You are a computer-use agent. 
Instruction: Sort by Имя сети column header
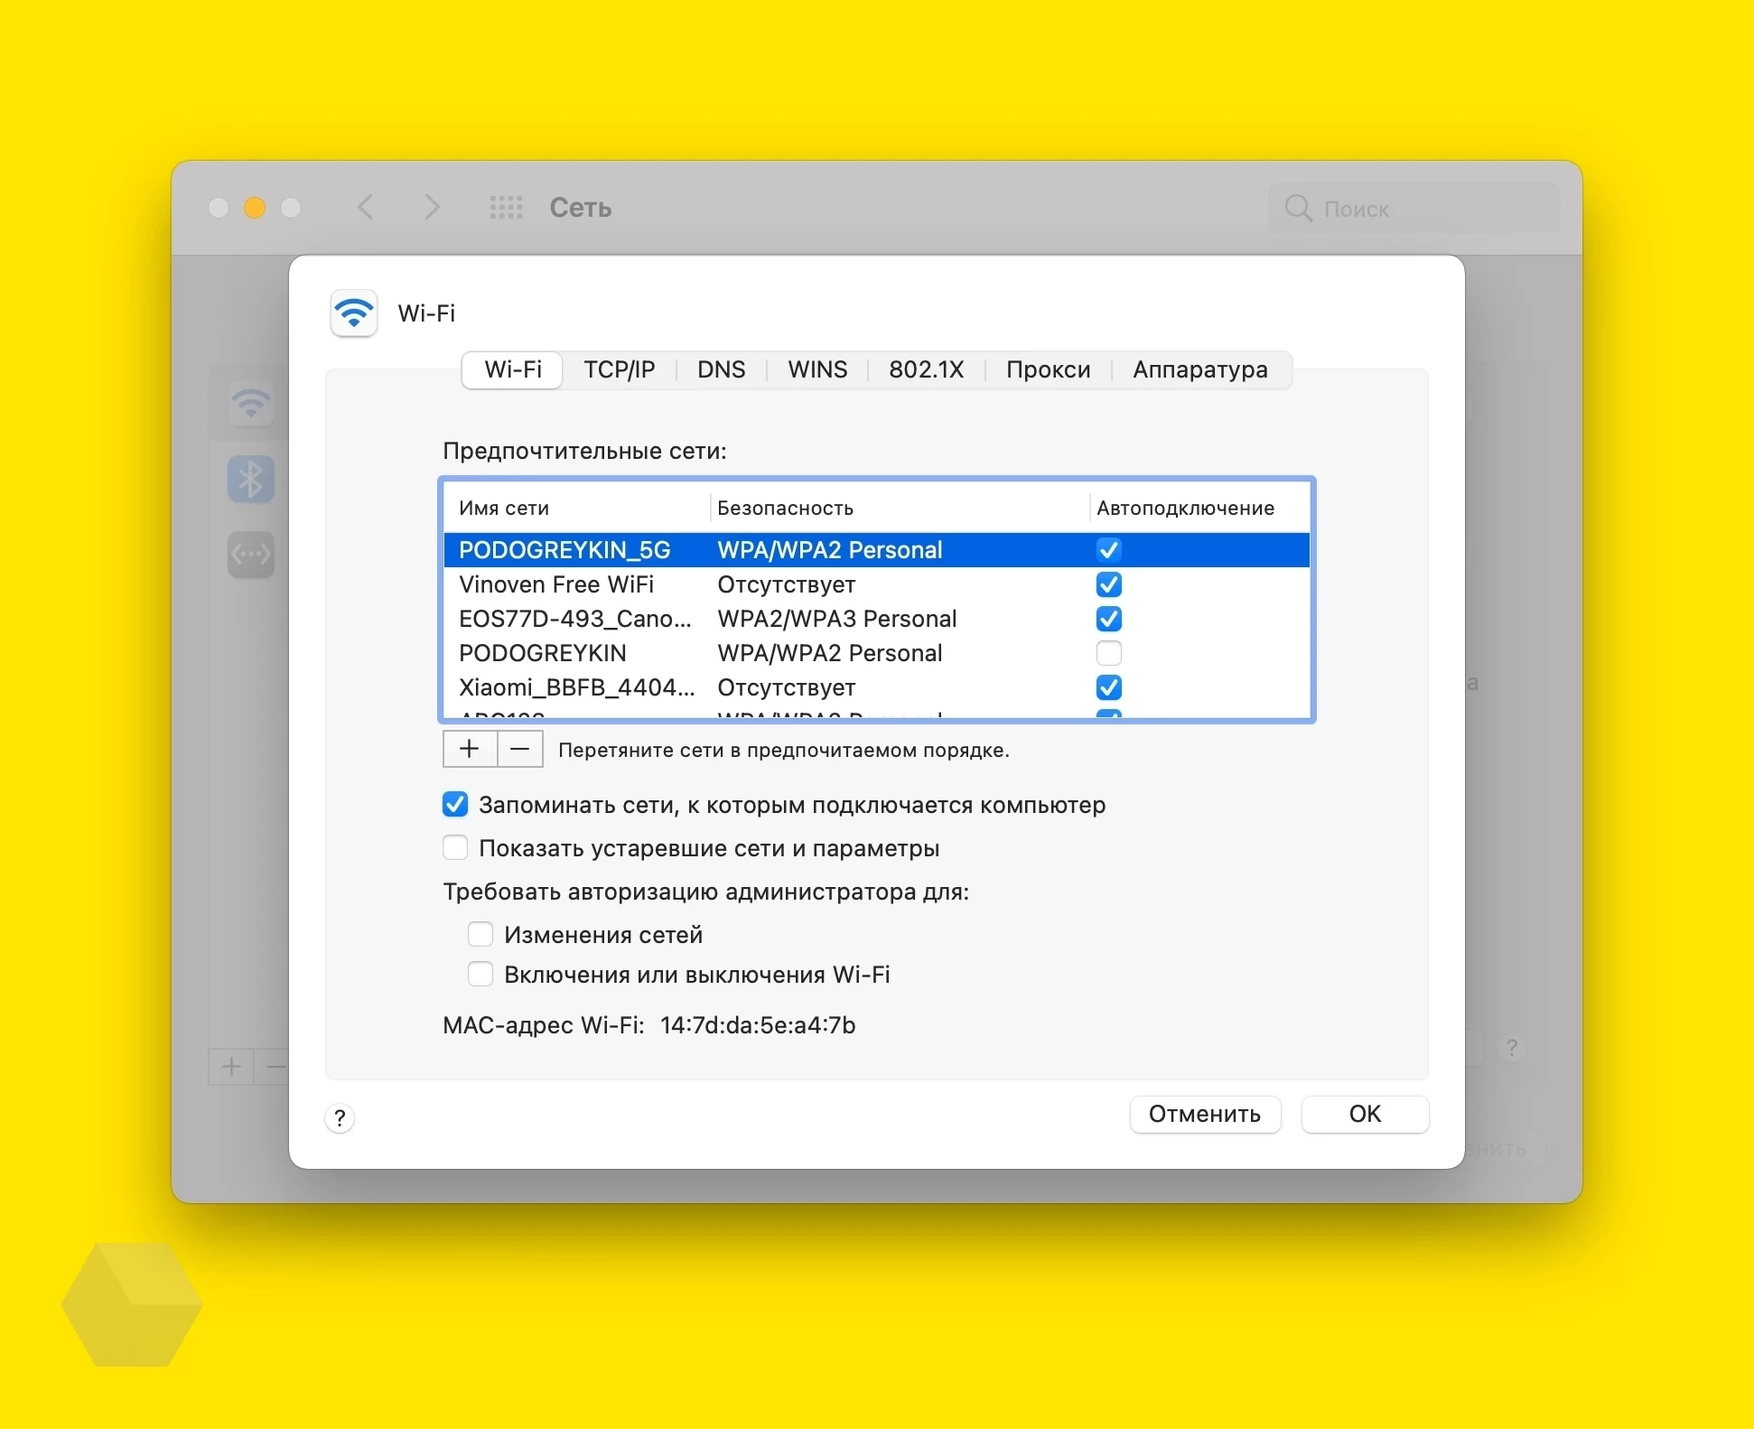(575, 508)
